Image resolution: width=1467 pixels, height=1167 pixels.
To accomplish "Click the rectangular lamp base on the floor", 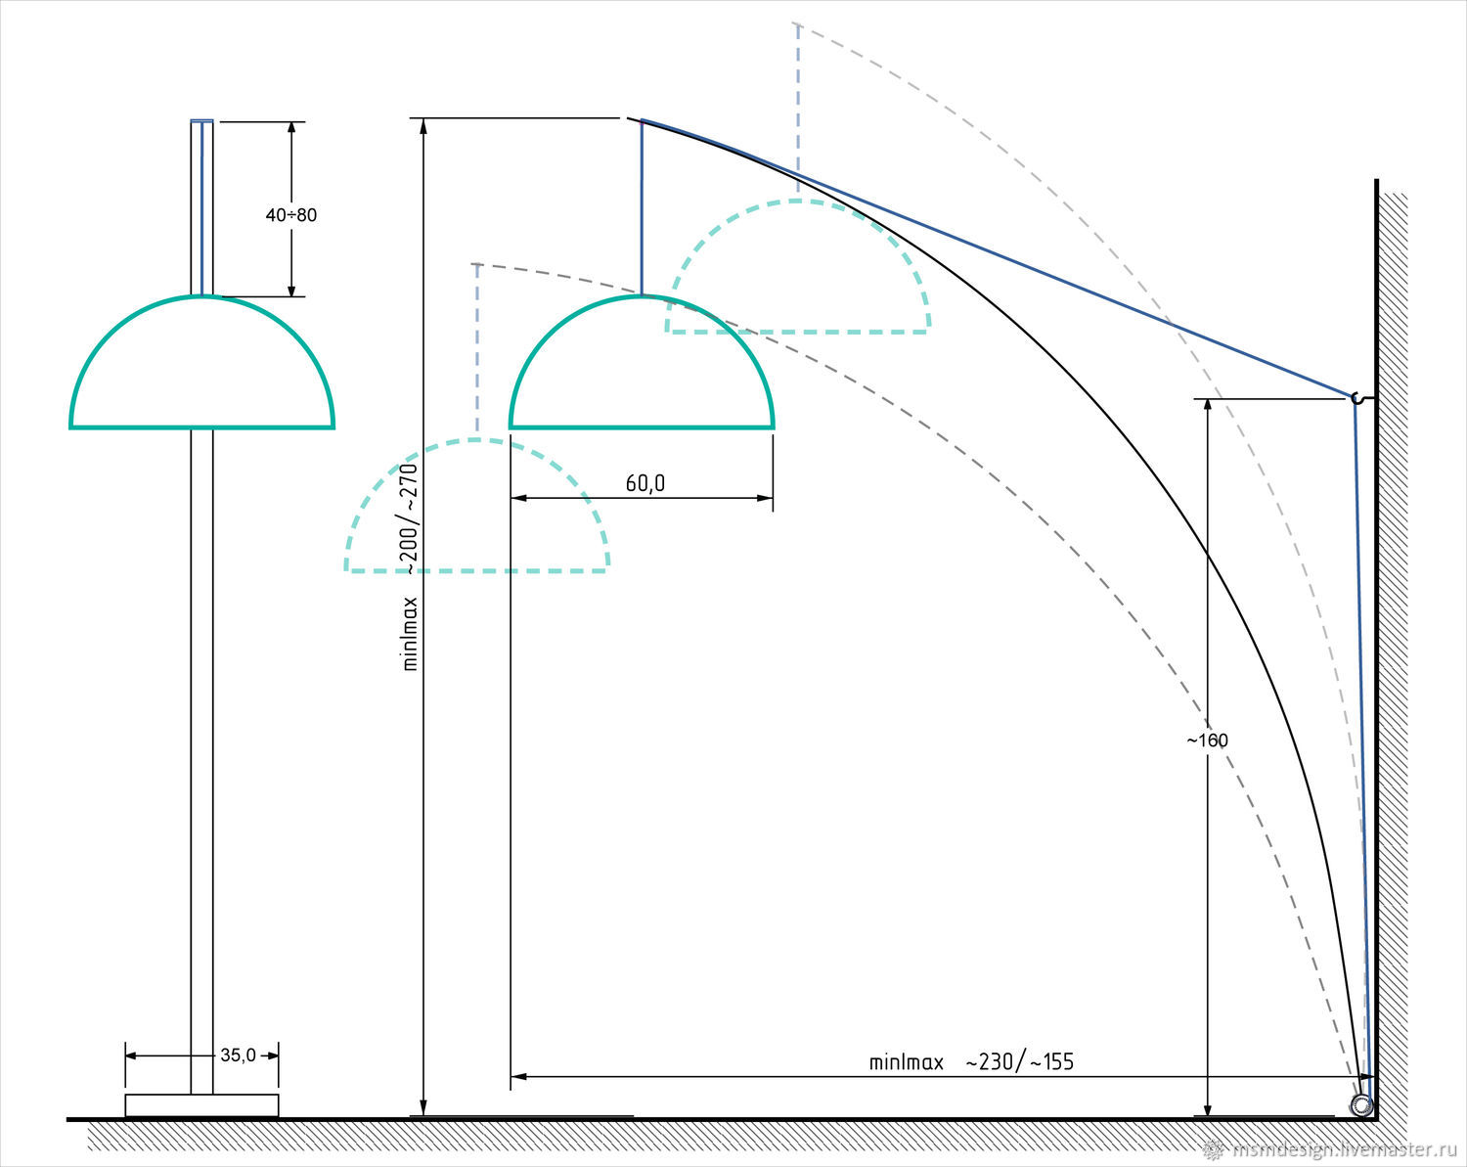I will tap(201, 1105).
